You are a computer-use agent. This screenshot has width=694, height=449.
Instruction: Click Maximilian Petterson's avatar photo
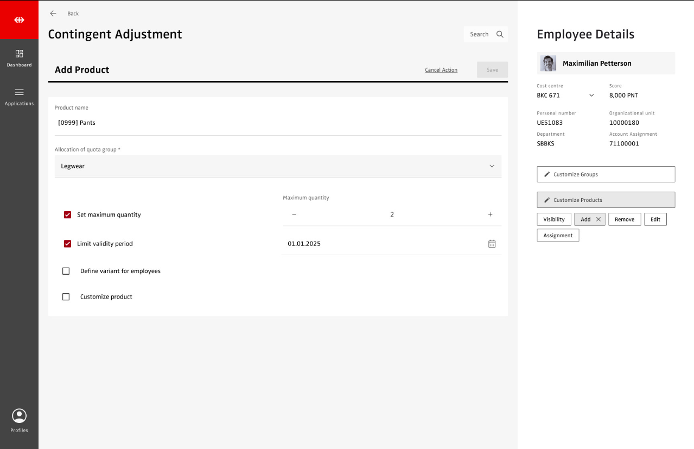pos(548,64)
